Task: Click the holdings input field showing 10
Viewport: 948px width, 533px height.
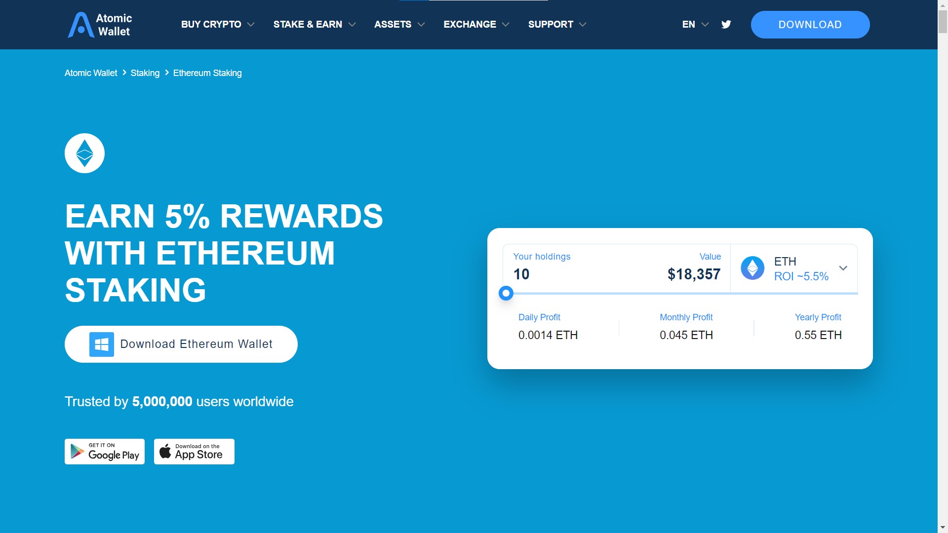Action: tap(521, 274)
